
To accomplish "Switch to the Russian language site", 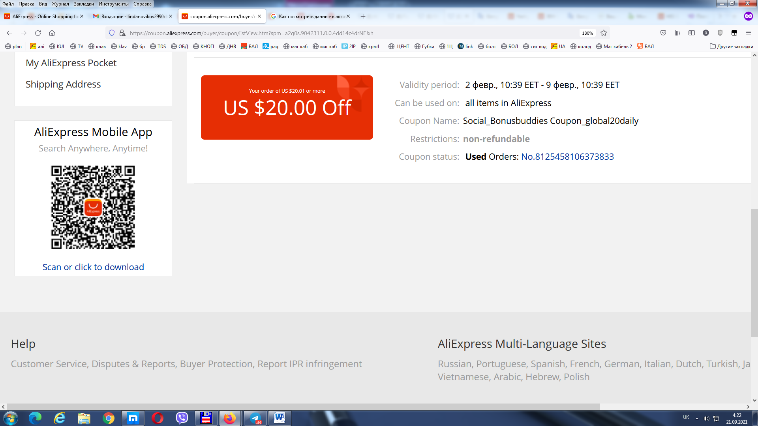I will point(454,364).
